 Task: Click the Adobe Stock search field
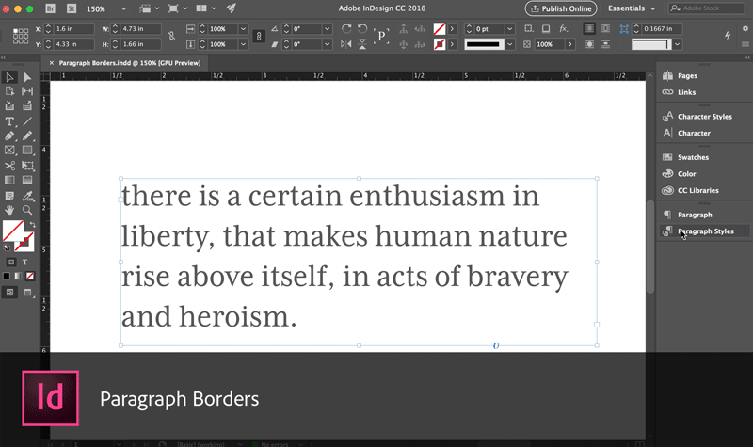(x=708, y=8)
